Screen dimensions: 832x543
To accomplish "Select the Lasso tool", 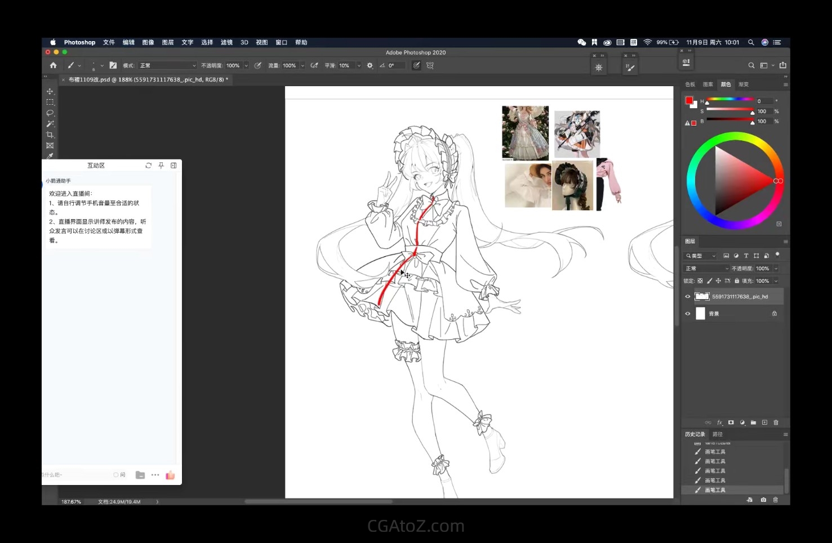I will click(50, 113).
